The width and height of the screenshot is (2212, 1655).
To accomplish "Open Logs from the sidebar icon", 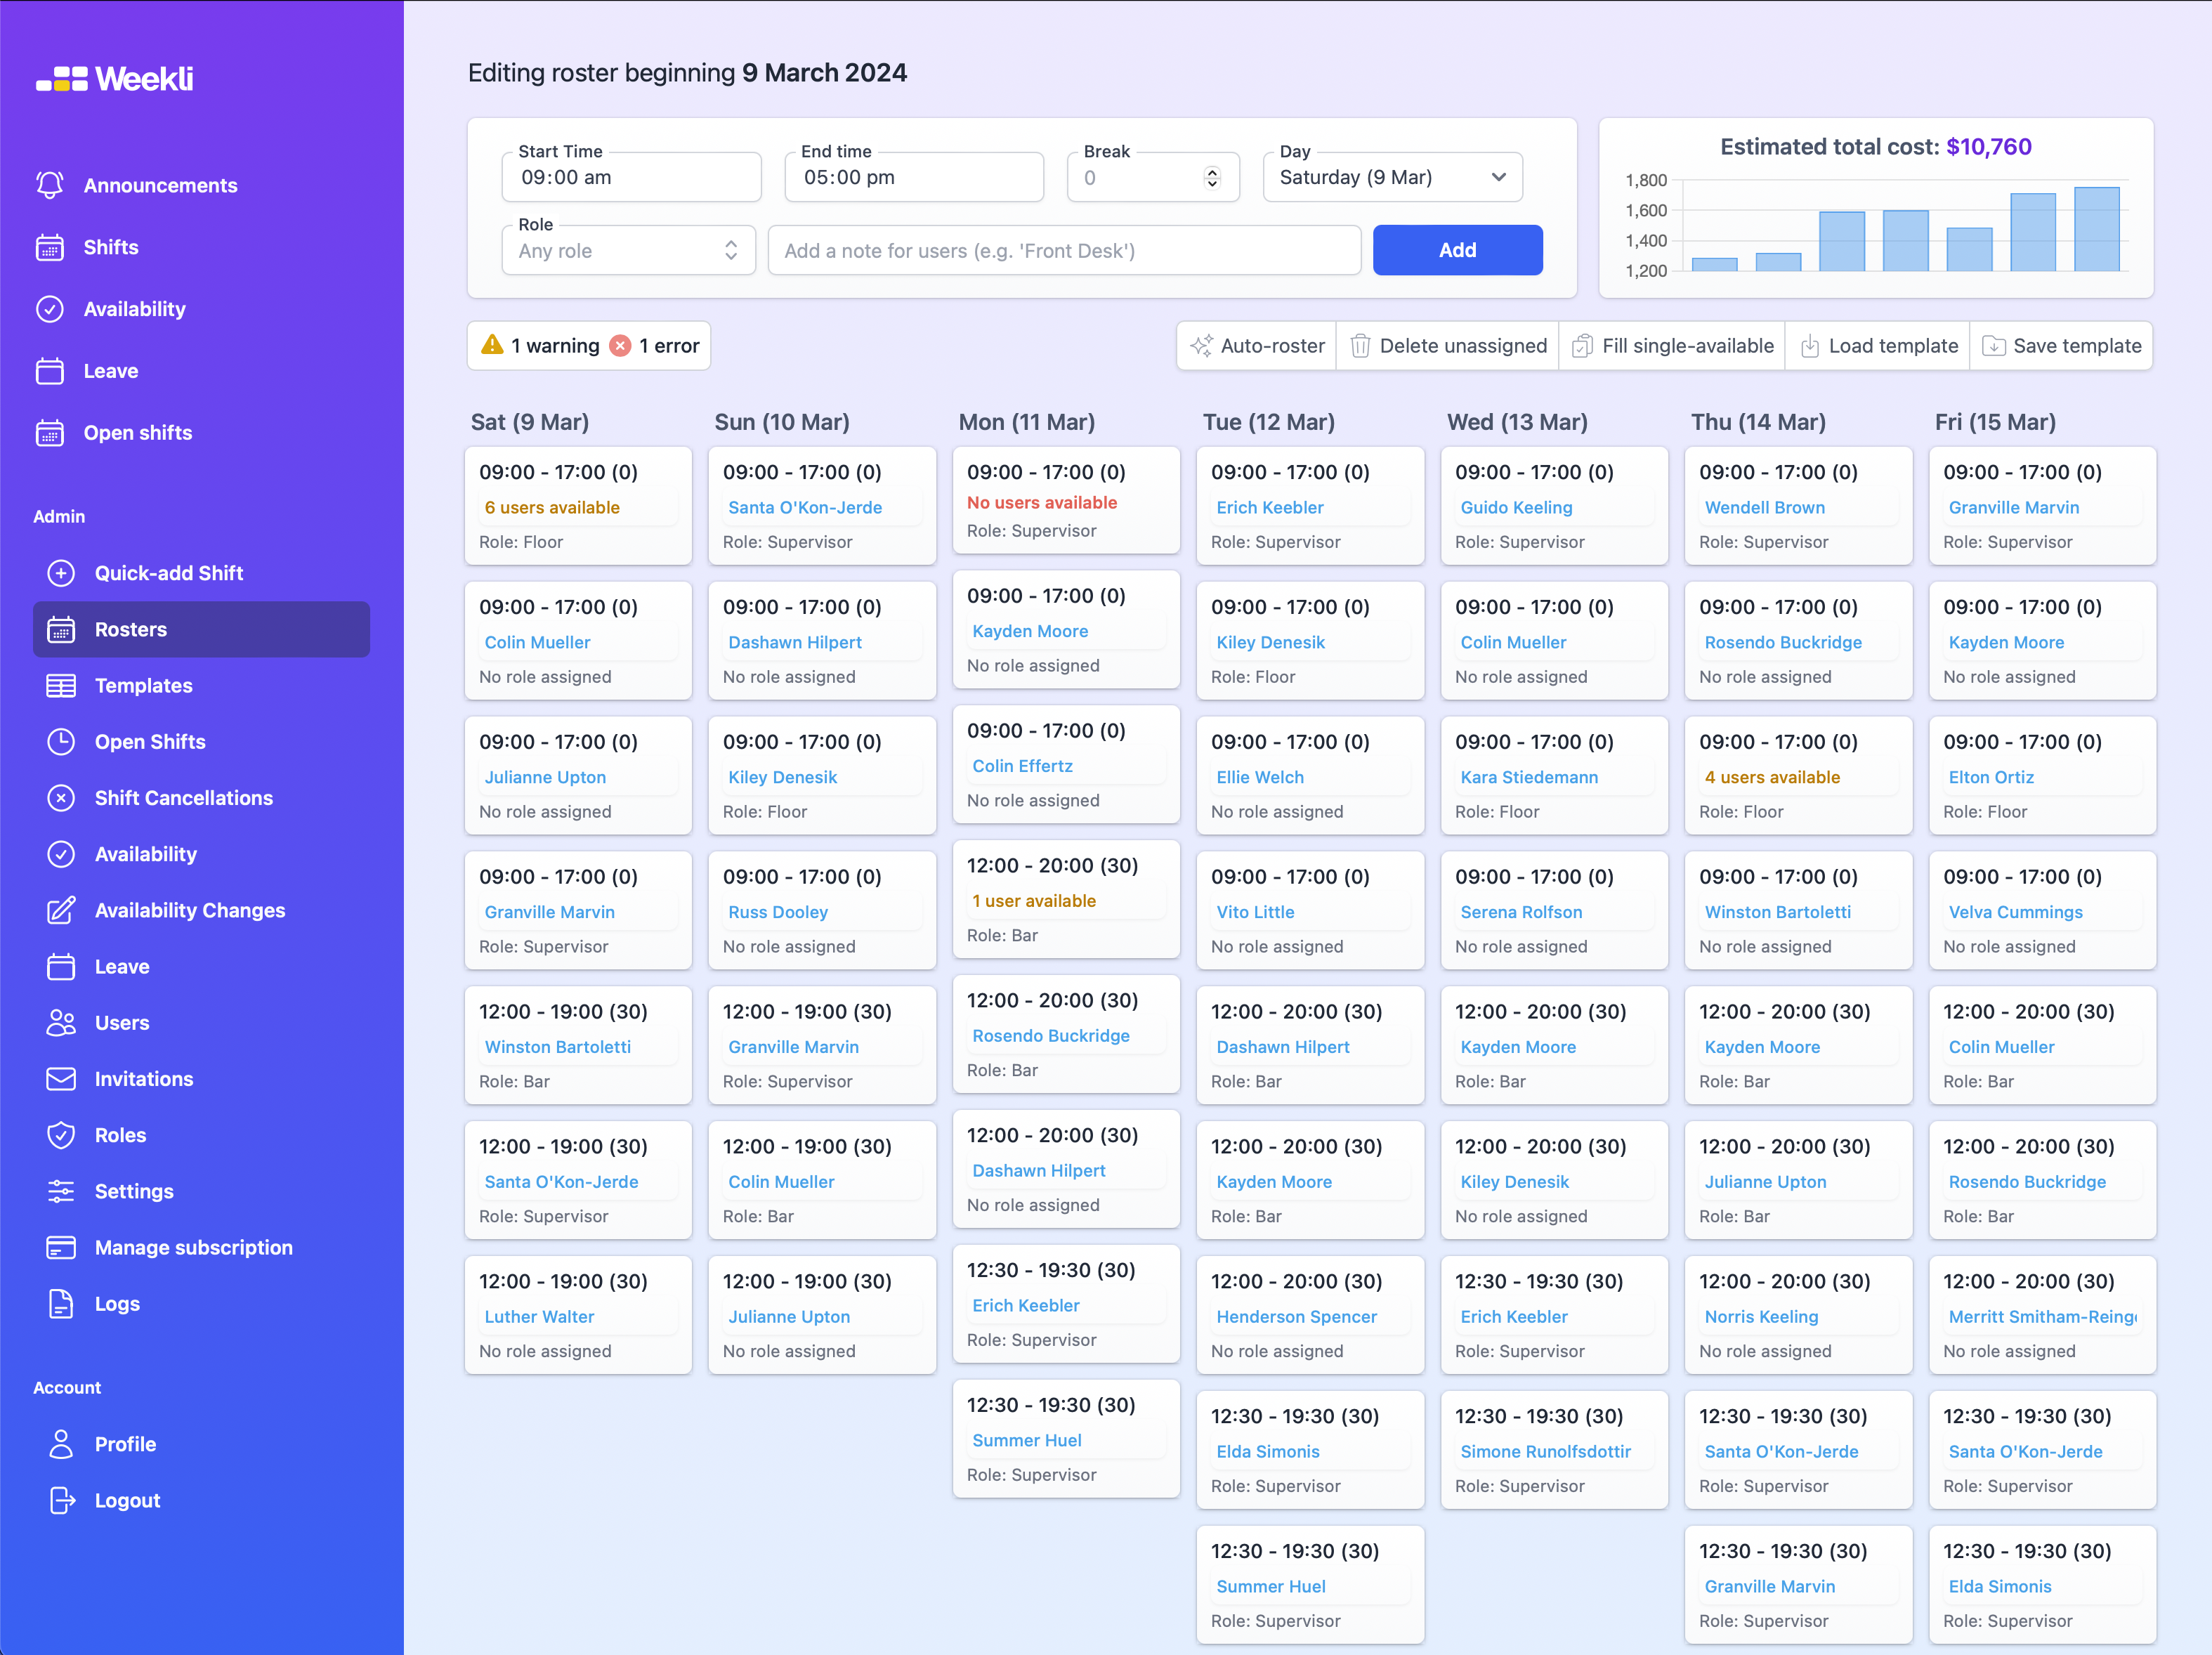I will pos(61,1303).
